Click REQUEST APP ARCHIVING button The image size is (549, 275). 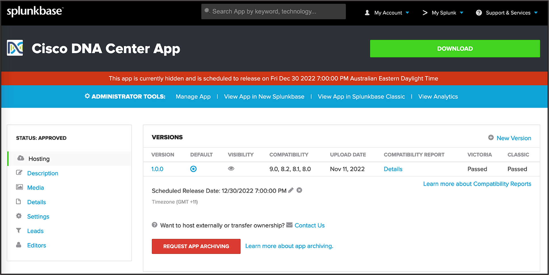pos(196,246)
